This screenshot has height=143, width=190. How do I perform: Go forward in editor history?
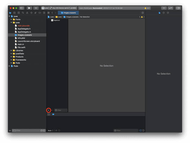coord(55,13)
